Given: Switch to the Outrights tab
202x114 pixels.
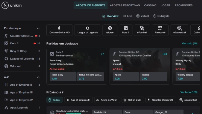Looking at the screenshot, I should [x=161, y=16].
